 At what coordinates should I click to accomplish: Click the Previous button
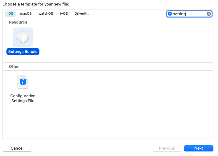[167, 148]
